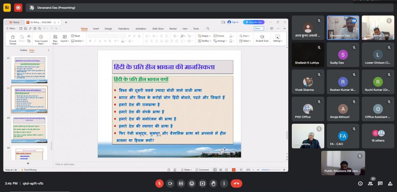Toggle closed captions
397x192 pixels.
[x=181, y=183]
